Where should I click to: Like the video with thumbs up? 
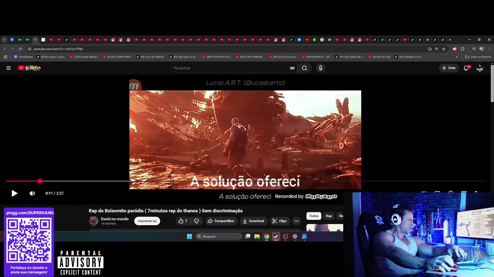tap(183, 221)
